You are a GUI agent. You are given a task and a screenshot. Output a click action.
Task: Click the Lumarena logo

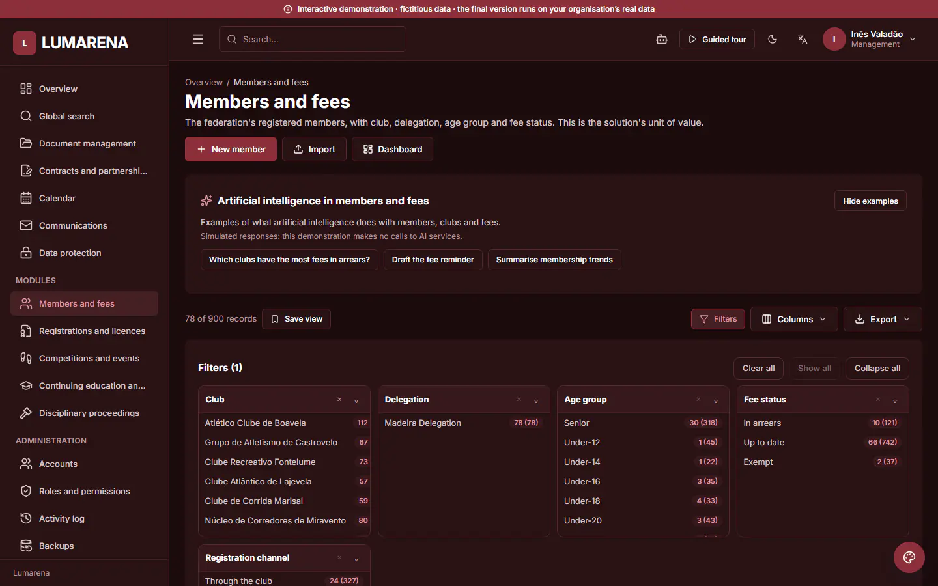[71, 43]
